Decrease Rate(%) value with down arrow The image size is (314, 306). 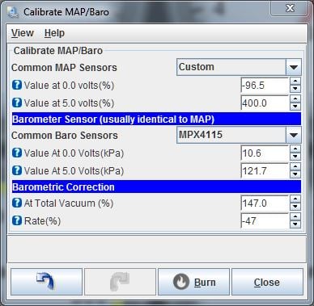pos(295,224)
